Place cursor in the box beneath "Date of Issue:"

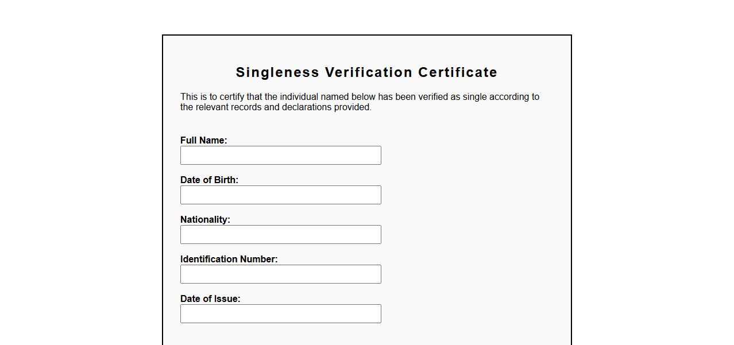pyautogui.click(x=280, y=313)
